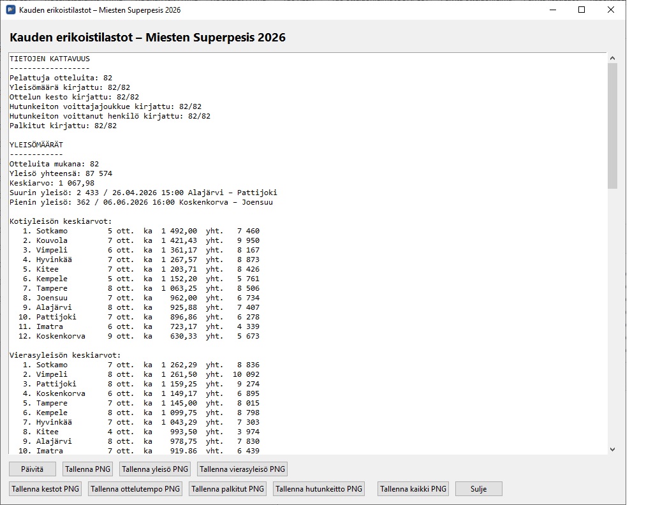Click home row 2. Kouvola
Image resolution: width=653 pixels, height=505 pixels.
pos(141,240)
